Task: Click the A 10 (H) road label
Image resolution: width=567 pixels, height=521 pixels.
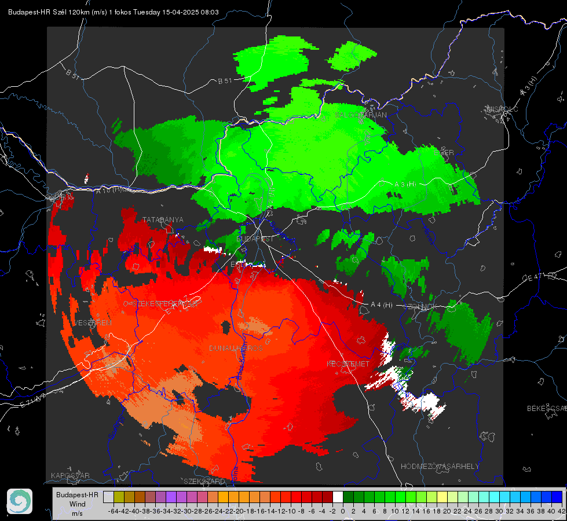Action: click(x=109, y=190)
